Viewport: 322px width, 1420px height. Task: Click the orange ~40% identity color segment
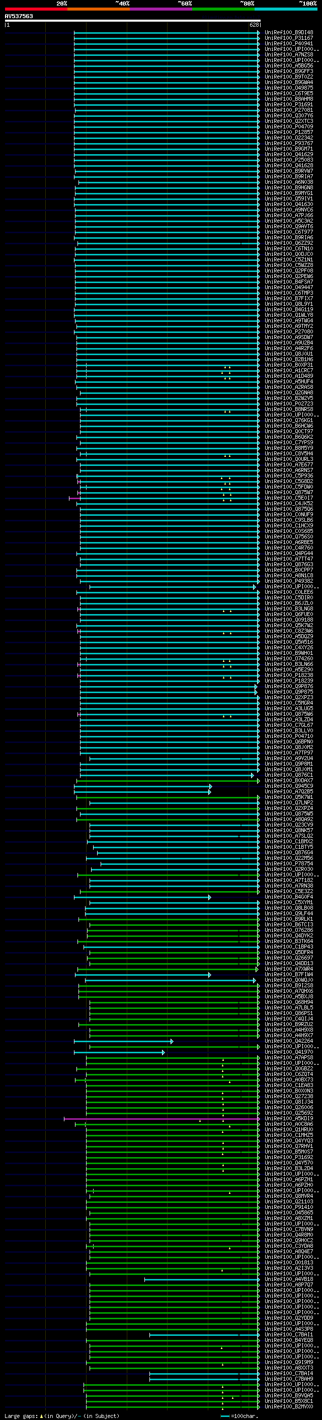(x=99, y=9)
